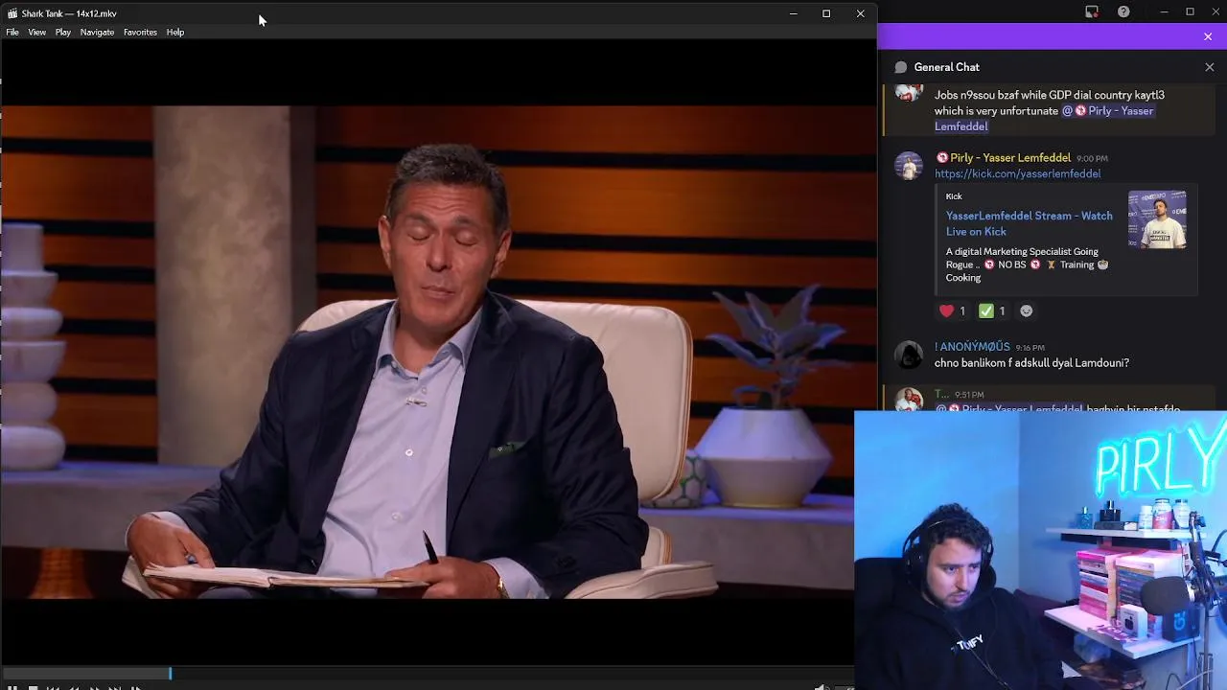Click the embed description 'A digital Marketing Specialist' text

(1027, 264)
